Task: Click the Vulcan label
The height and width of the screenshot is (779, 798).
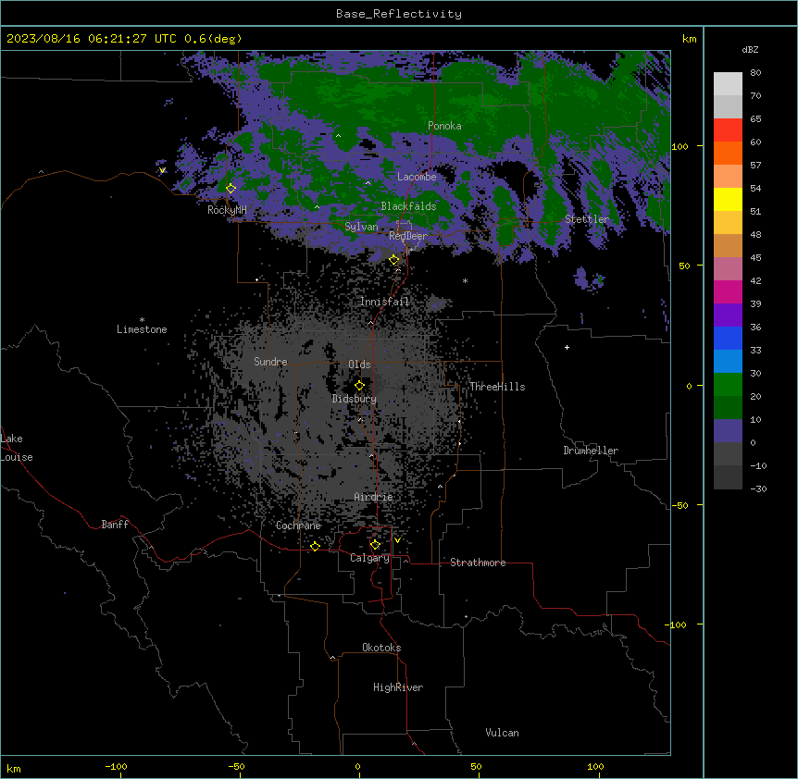Action: point(503,733)
